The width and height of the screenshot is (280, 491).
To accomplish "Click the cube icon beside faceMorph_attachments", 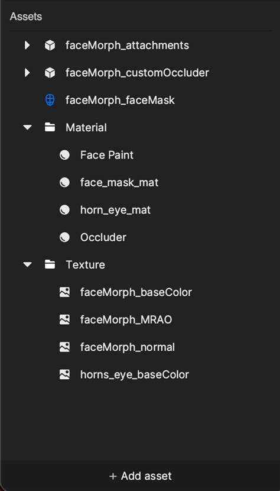I will (x=50, y=46).
